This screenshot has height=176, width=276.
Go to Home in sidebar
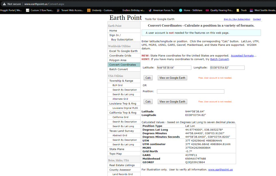pyautogui.click(x=124, y=31)
